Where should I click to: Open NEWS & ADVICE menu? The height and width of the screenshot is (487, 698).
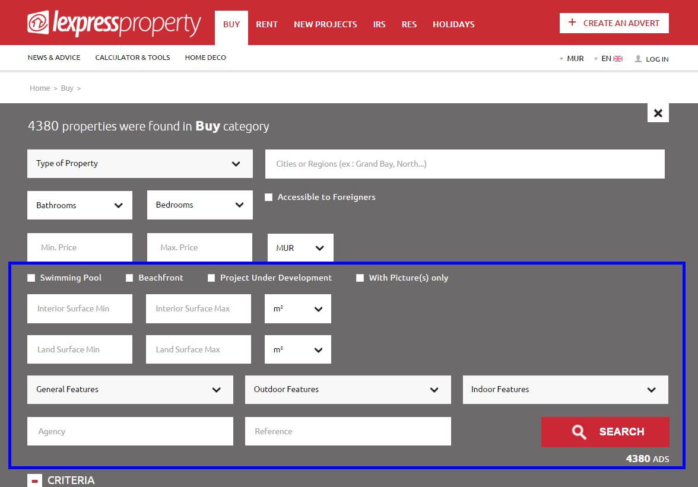click(54, 58)
